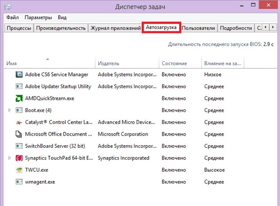Click the AMDQuickStream.exe icon
The image size is (280, 206).
[x=19, y=98]
